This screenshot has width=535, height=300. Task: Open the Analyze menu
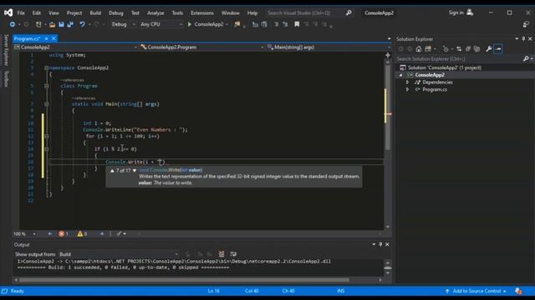155,13
